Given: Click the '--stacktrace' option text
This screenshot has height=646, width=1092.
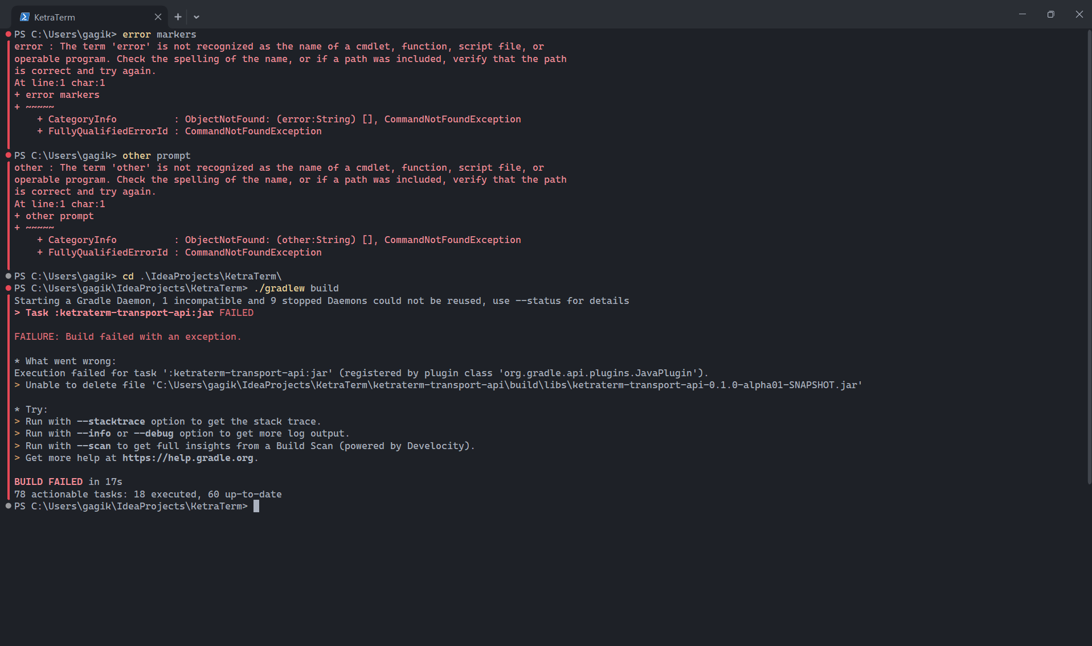Looking at the screenshot, I should click(111, 422).
